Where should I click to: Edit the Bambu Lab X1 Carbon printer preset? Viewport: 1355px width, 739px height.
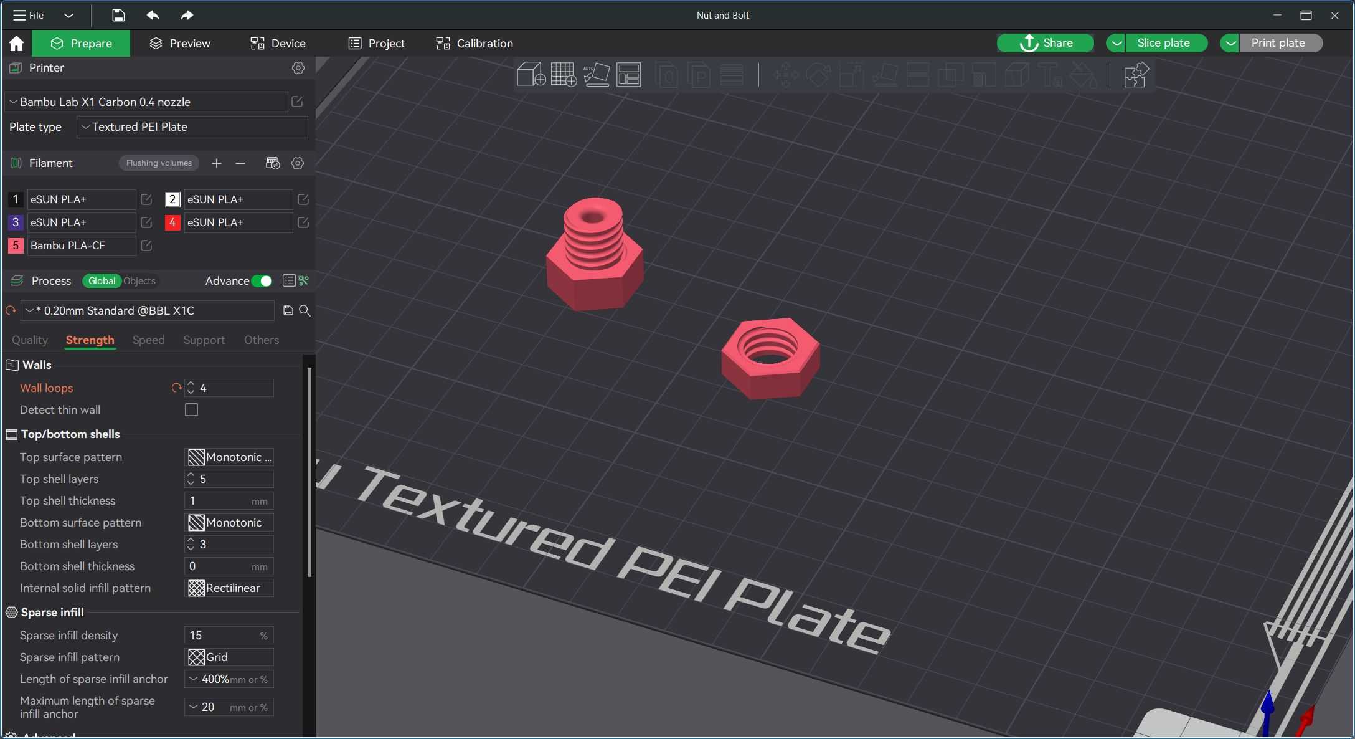[297, 102]
